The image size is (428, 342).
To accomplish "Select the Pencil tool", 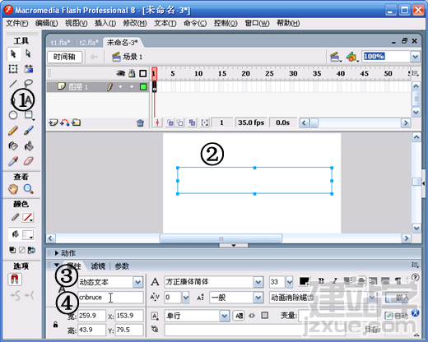I will point(13,131).
